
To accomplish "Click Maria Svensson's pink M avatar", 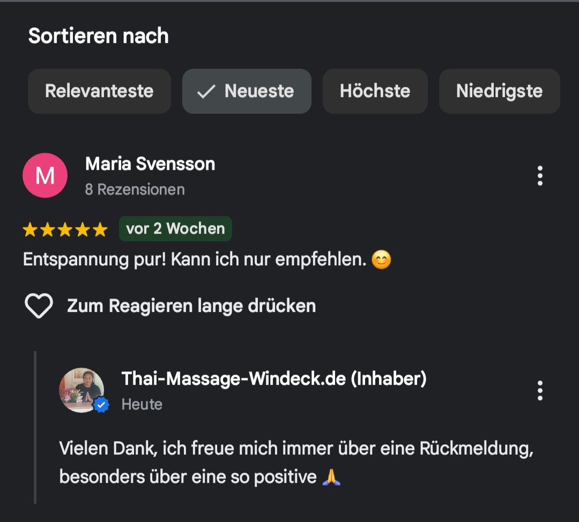I will (45, 175).
